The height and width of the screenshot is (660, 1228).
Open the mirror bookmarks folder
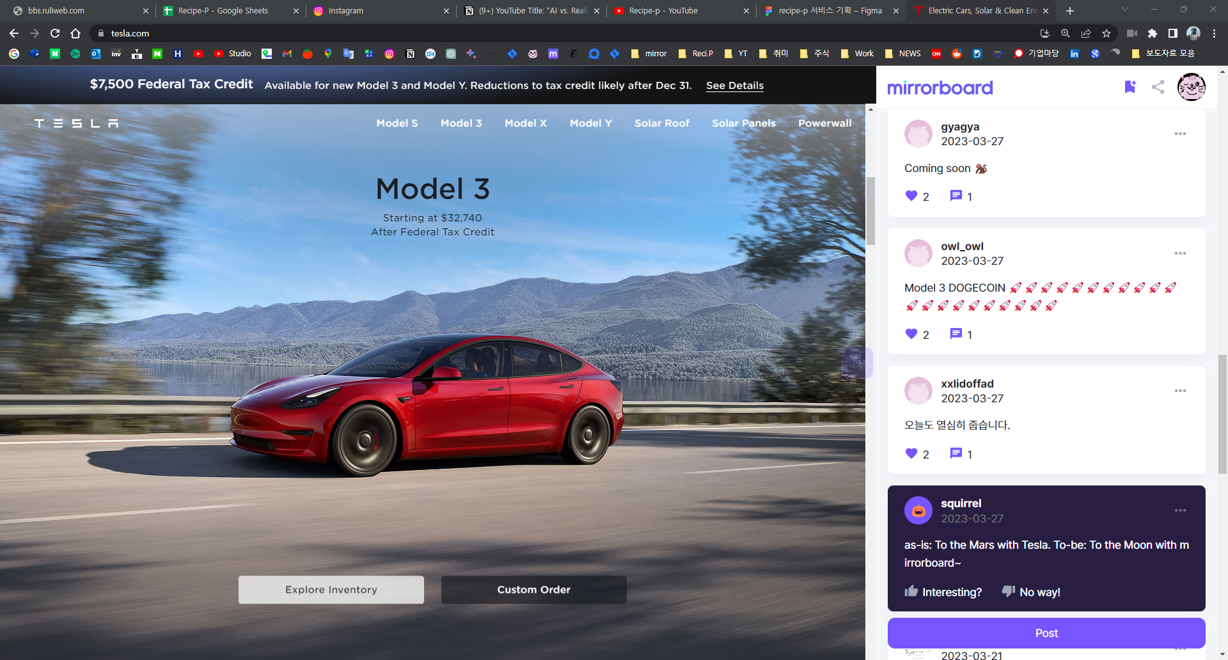649,54
